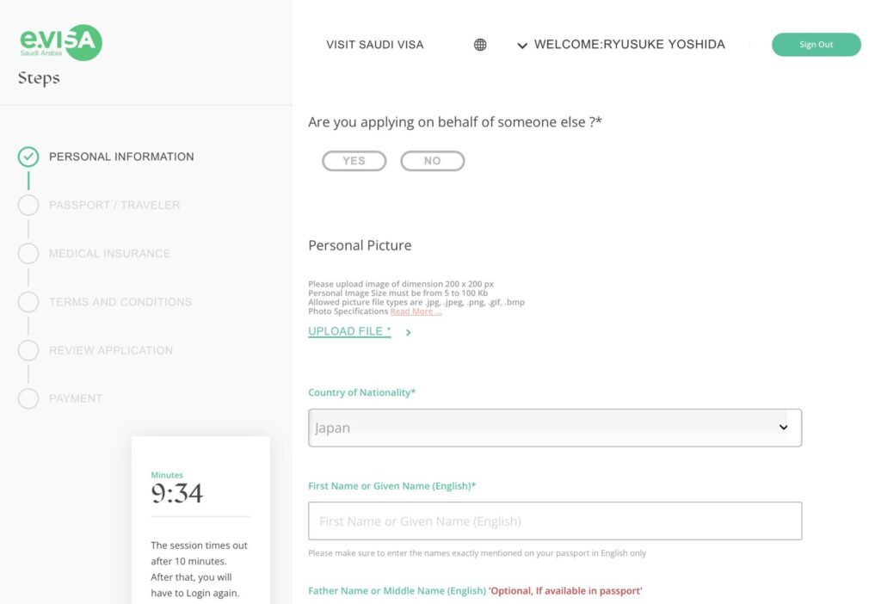Click the Medical Insurance step circle
881x604 pixels.
[x=28, y=254]
